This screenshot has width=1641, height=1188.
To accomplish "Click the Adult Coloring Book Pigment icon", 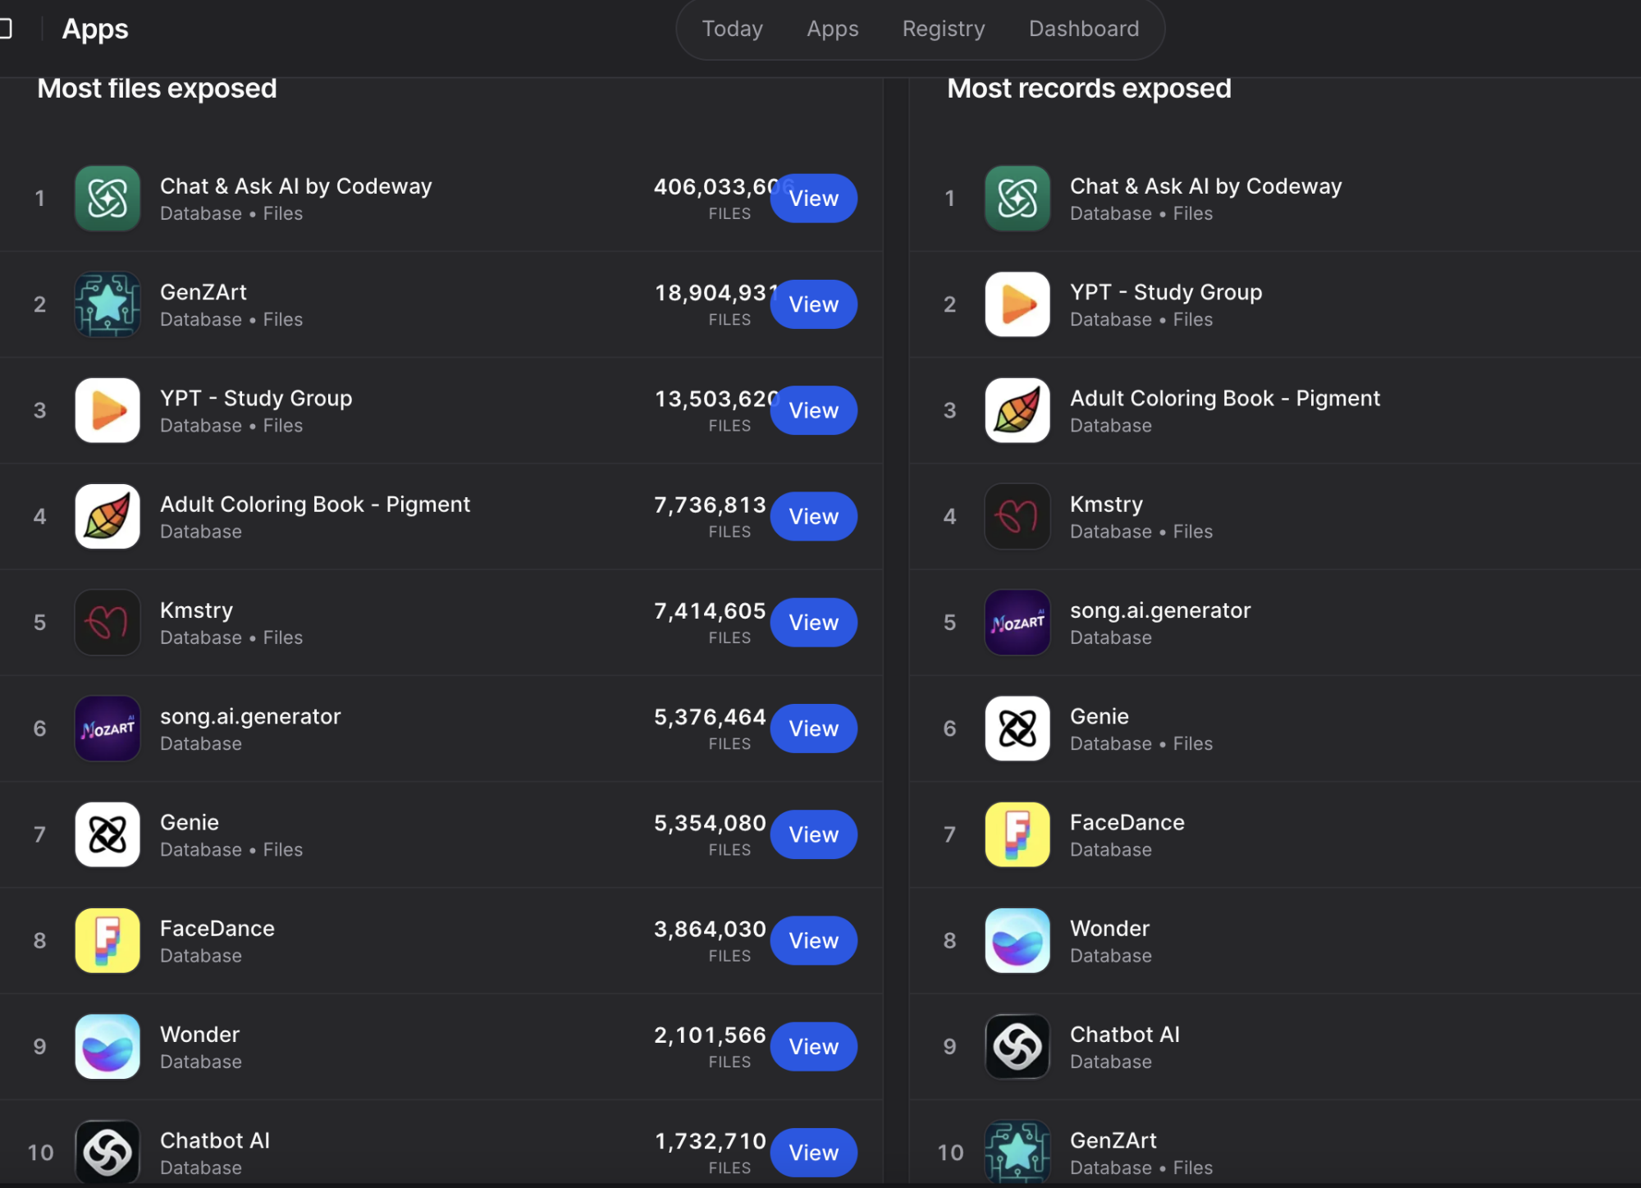I will [107, 516].
